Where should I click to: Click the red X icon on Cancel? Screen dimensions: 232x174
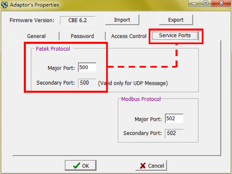(143, 166)
